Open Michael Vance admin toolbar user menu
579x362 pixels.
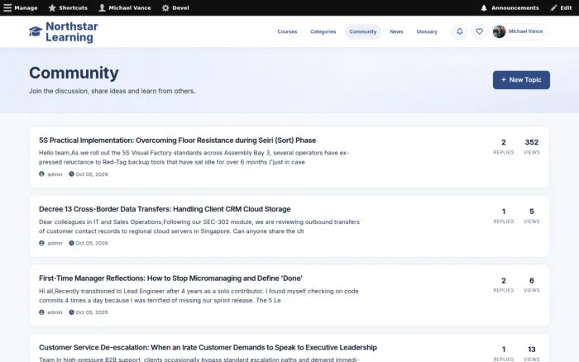pos(125,7)
